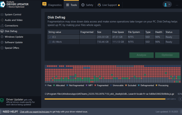Open the Audio and Video section
Image resolution: width=182 pixels, height=115 pixels.
tap(13, 20)
